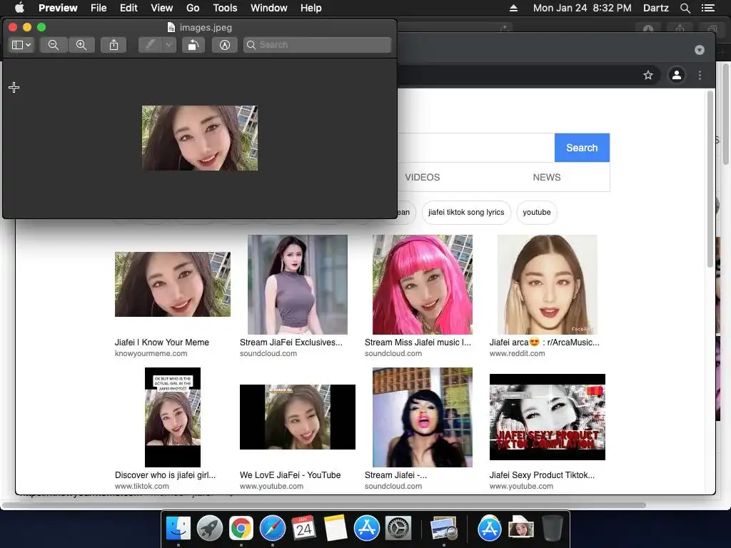Image resolution: width=731 pixels, height=548 pixels.
Task: Rotate the image with the rotate icon
Action: click(193, 45)
